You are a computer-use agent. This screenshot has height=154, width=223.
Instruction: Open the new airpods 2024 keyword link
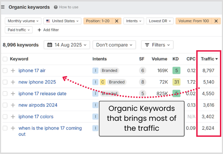38,105
